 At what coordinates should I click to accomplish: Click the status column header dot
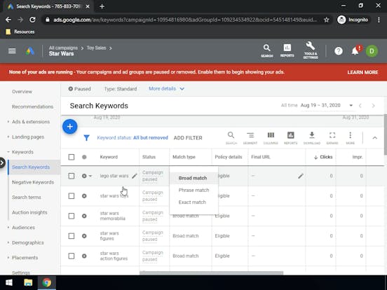coord(84,157)
